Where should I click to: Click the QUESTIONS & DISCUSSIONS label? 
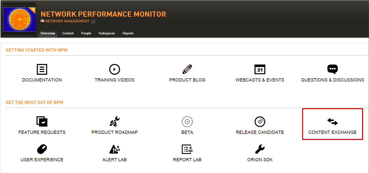click(x=332, y=80)
